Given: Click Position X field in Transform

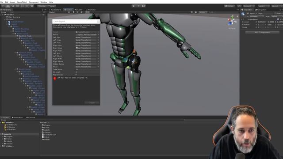Looking at the screenshot, I should [x=261, y=22].
